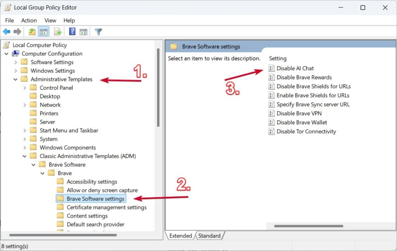Viewport: 397px width, 251px height.
Task: Select Accessibility settings folder in tree
Action: click(92, 182)
